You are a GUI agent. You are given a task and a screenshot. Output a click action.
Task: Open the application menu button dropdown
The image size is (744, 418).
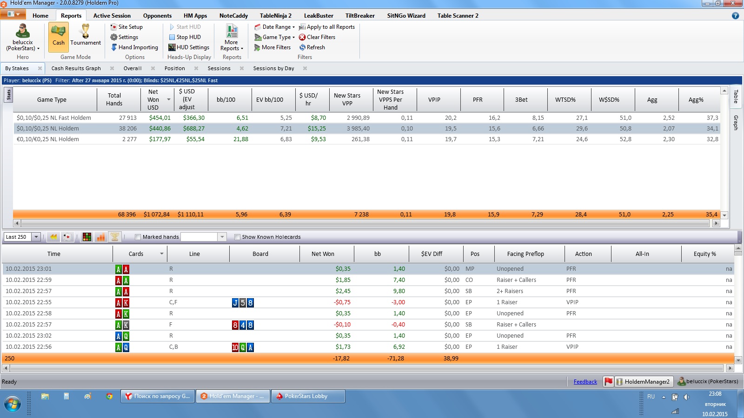13,14
